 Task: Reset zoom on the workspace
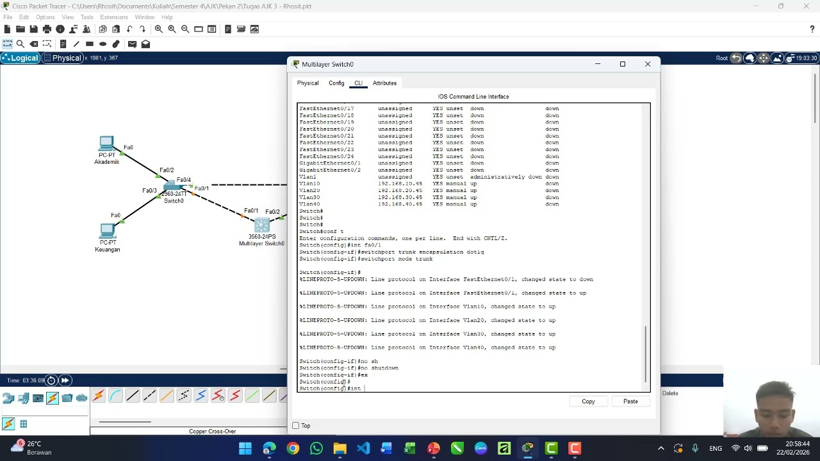(172, 29)
